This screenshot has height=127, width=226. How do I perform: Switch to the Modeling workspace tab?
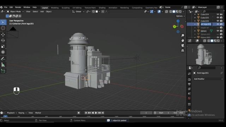55,8
